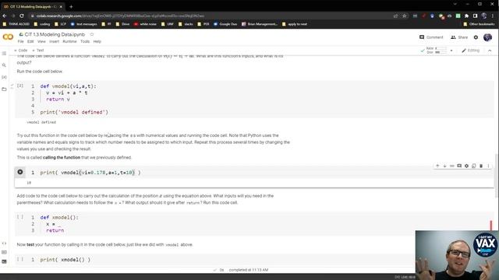Open Colab settings gear in the header

pos(476,37)
